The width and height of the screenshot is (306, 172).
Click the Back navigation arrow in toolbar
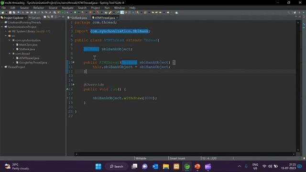[161, 12]
